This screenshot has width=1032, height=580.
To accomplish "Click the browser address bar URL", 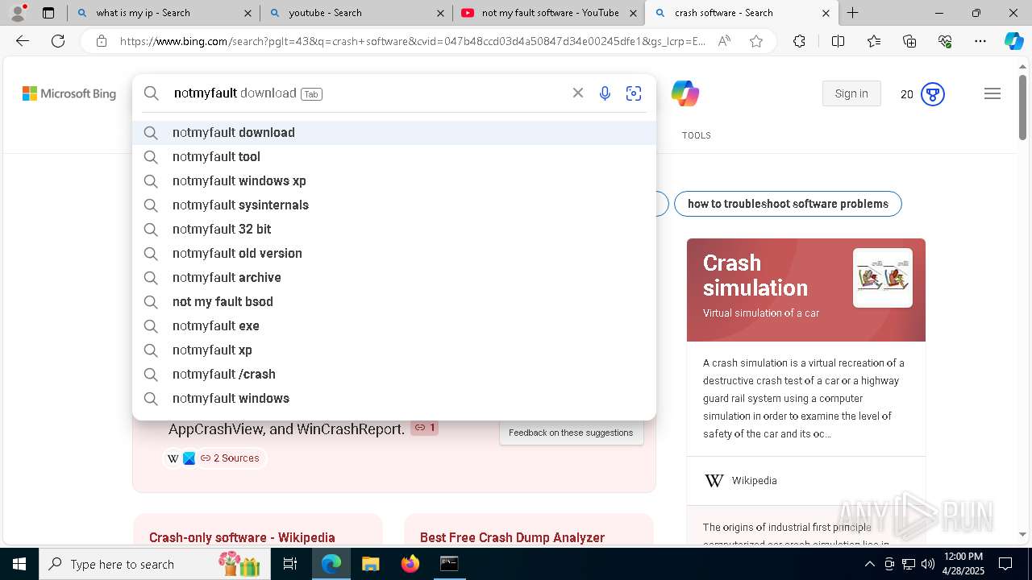I will click(x=412, y=41).
